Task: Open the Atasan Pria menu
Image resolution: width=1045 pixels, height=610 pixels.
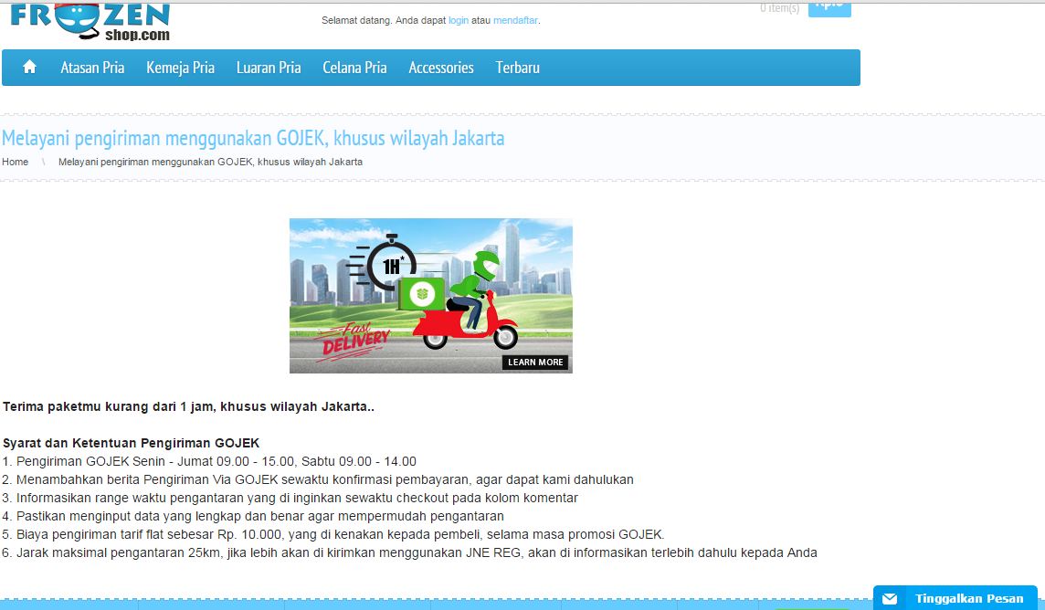Action: (x=92, y=68)
